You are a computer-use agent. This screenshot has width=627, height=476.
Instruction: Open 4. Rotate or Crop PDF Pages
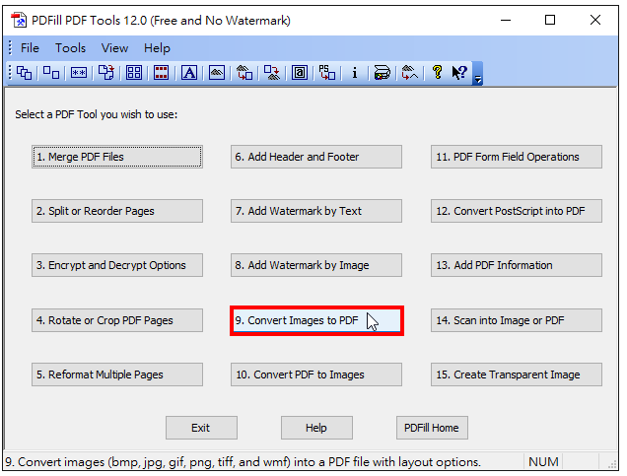click(x=117, y=320)
